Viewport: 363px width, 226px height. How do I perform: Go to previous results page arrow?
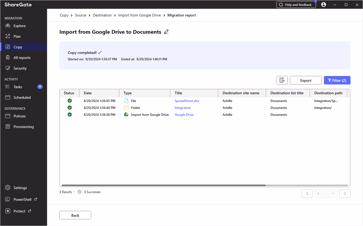[307, 194]
